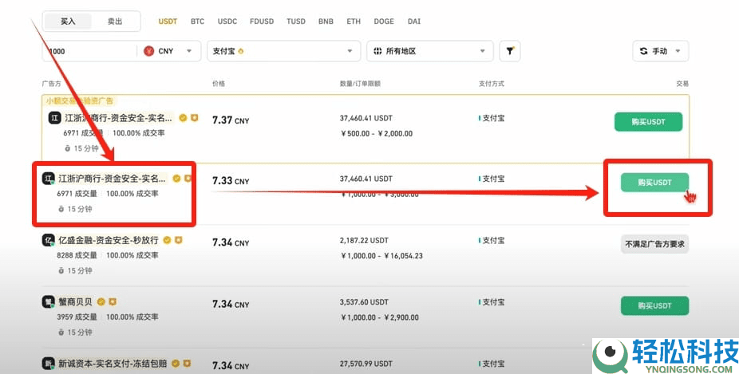This screenshot has width=739, height=374.
Task: Click shield badge next to 亿盛金融
Action: [178, 240]
